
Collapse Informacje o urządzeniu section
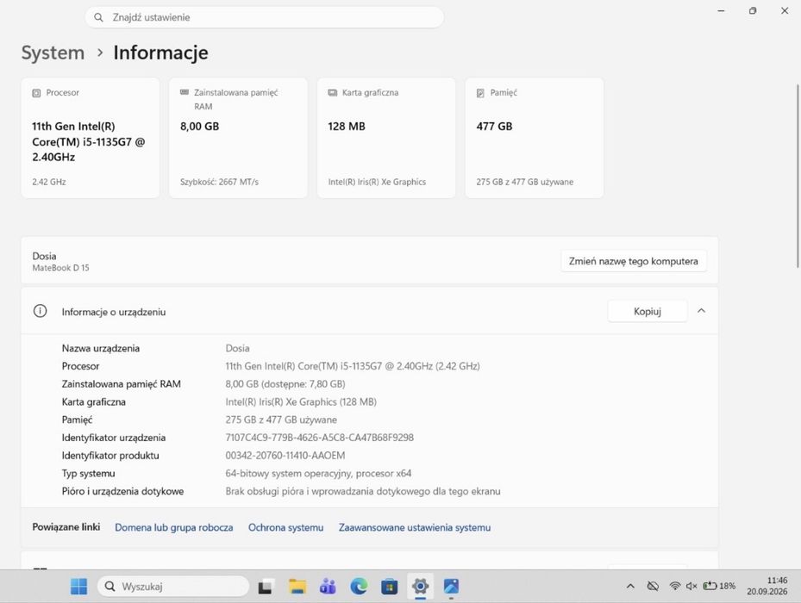(x=701, y=311)
